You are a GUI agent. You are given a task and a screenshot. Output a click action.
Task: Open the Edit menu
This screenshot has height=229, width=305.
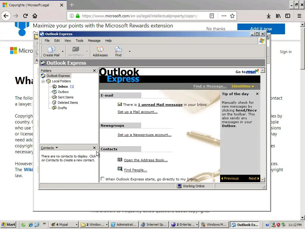point(57,41)
